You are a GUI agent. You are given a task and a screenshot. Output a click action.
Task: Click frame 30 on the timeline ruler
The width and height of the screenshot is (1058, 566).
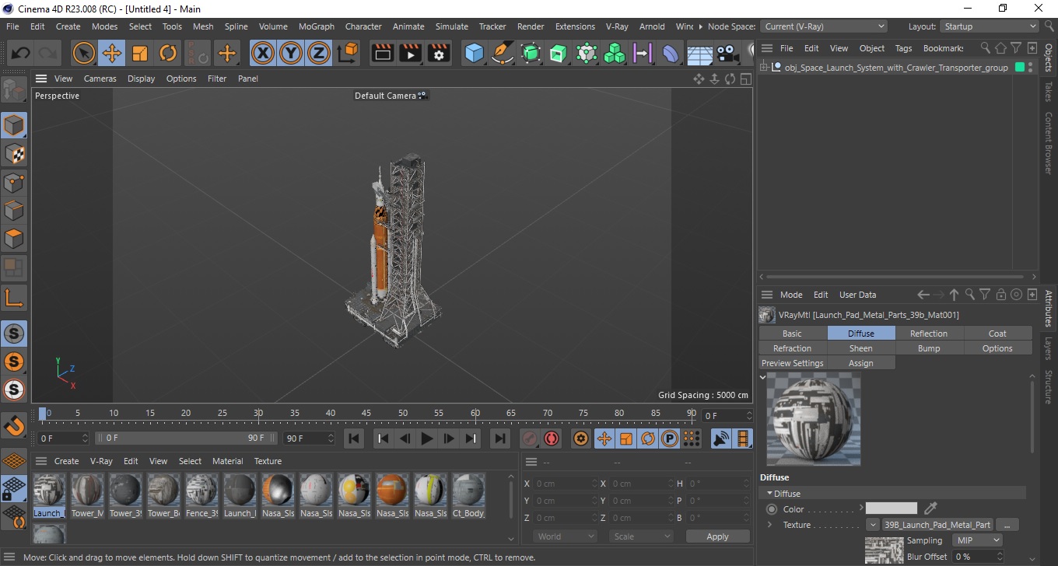[x=258, y=414]
